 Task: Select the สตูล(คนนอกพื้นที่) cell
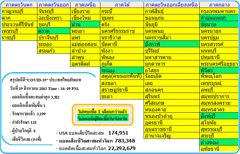pos(122,77)
